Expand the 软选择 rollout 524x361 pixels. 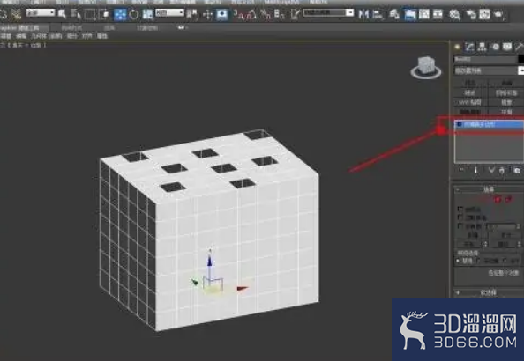click(x=488, y=292)
